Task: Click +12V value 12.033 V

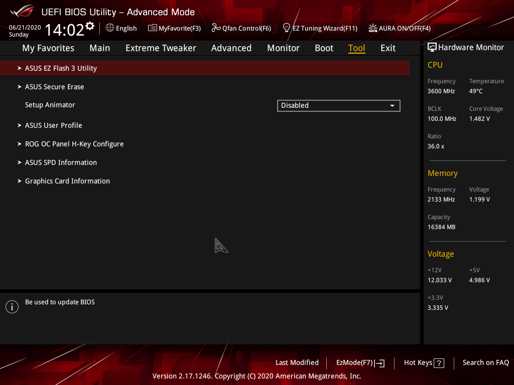Action: coord(440,280)
